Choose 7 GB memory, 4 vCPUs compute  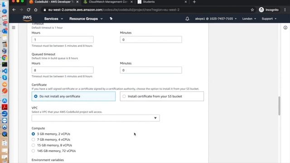coord(33,139)
